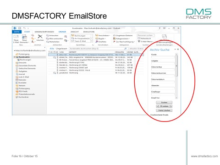220x165 pixels.
Task: Create a new message with Neue E-Mail
Action: pyautogui.click(x=16, y=39)
